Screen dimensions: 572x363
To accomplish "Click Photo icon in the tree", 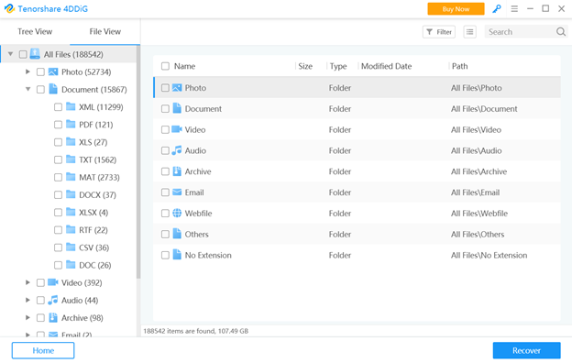I will pos(53,71).
